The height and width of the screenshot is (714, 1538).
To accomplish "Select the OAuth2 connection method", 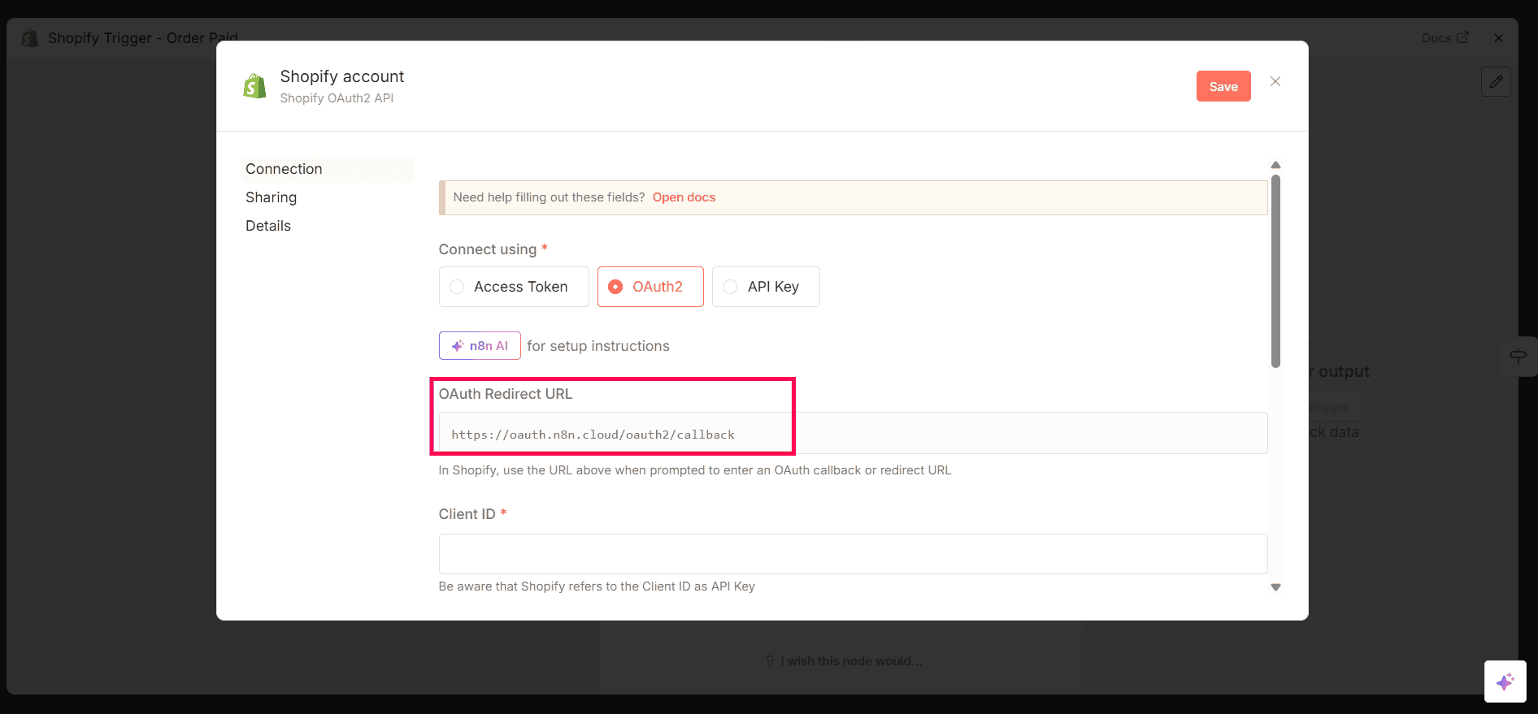I will point(650,287).
